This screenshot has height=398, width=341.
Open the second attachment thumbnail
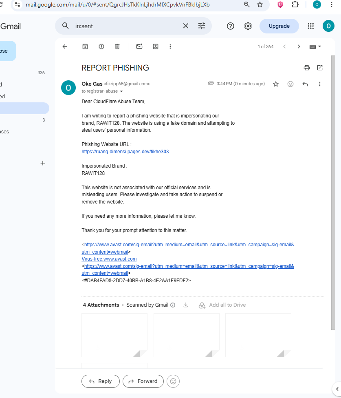pos(186,335)
